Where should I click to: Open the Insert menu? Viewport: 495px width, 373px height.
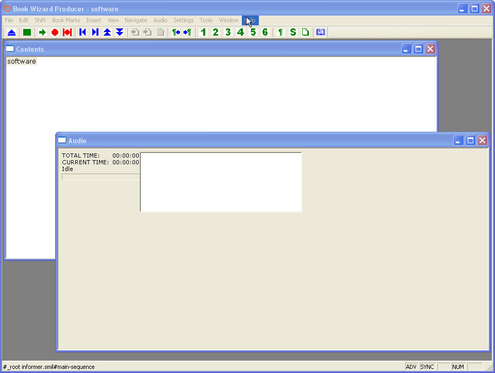pos(94,20)
